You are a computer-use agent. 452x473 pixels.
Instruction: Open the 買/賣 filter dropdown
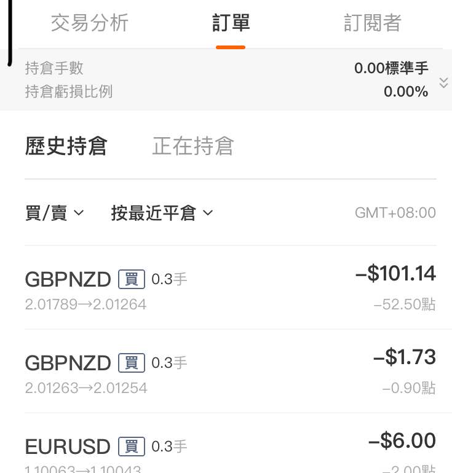(55, 213)
